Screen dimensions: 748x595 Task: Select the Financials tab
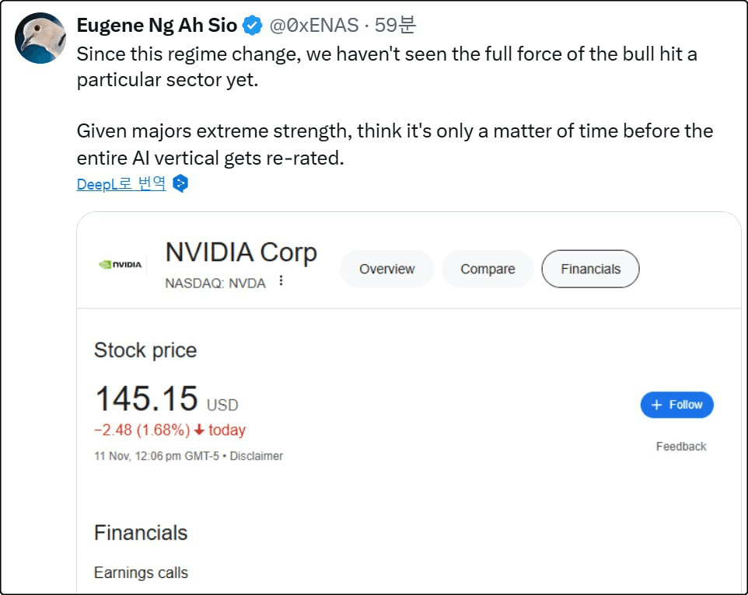[x=591, y=269]
